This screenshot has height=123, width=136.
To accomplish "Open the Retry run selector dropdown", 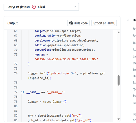I will 41,7.
